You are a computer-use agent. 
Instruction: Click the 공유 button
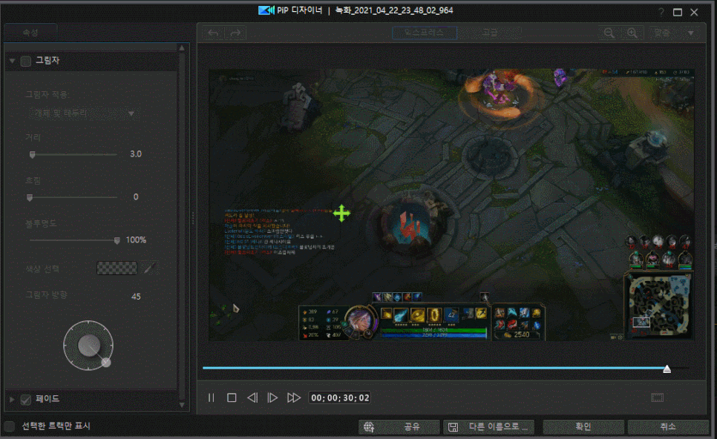pyautogui.click(x=399, y=426)
